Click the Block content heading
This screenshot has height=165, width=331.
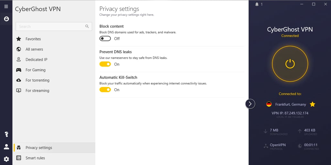coord(112,26)
